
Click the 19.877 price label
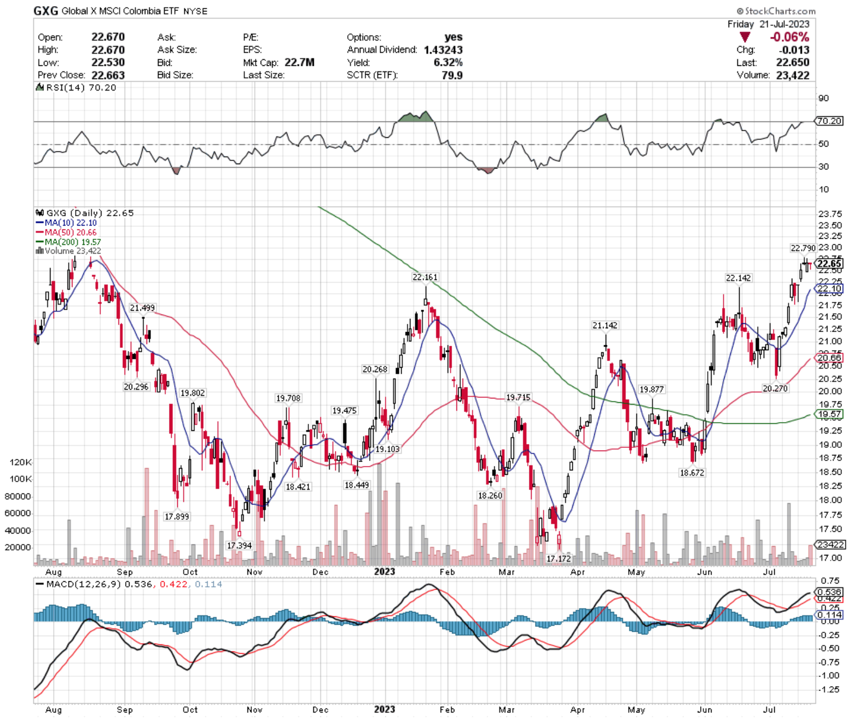[x=651, y=390]
